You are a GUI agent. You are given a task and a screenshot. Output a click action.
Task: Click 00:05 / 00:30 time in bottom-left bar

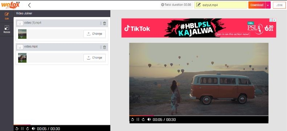pyautogui.click(x=49, y=129)
